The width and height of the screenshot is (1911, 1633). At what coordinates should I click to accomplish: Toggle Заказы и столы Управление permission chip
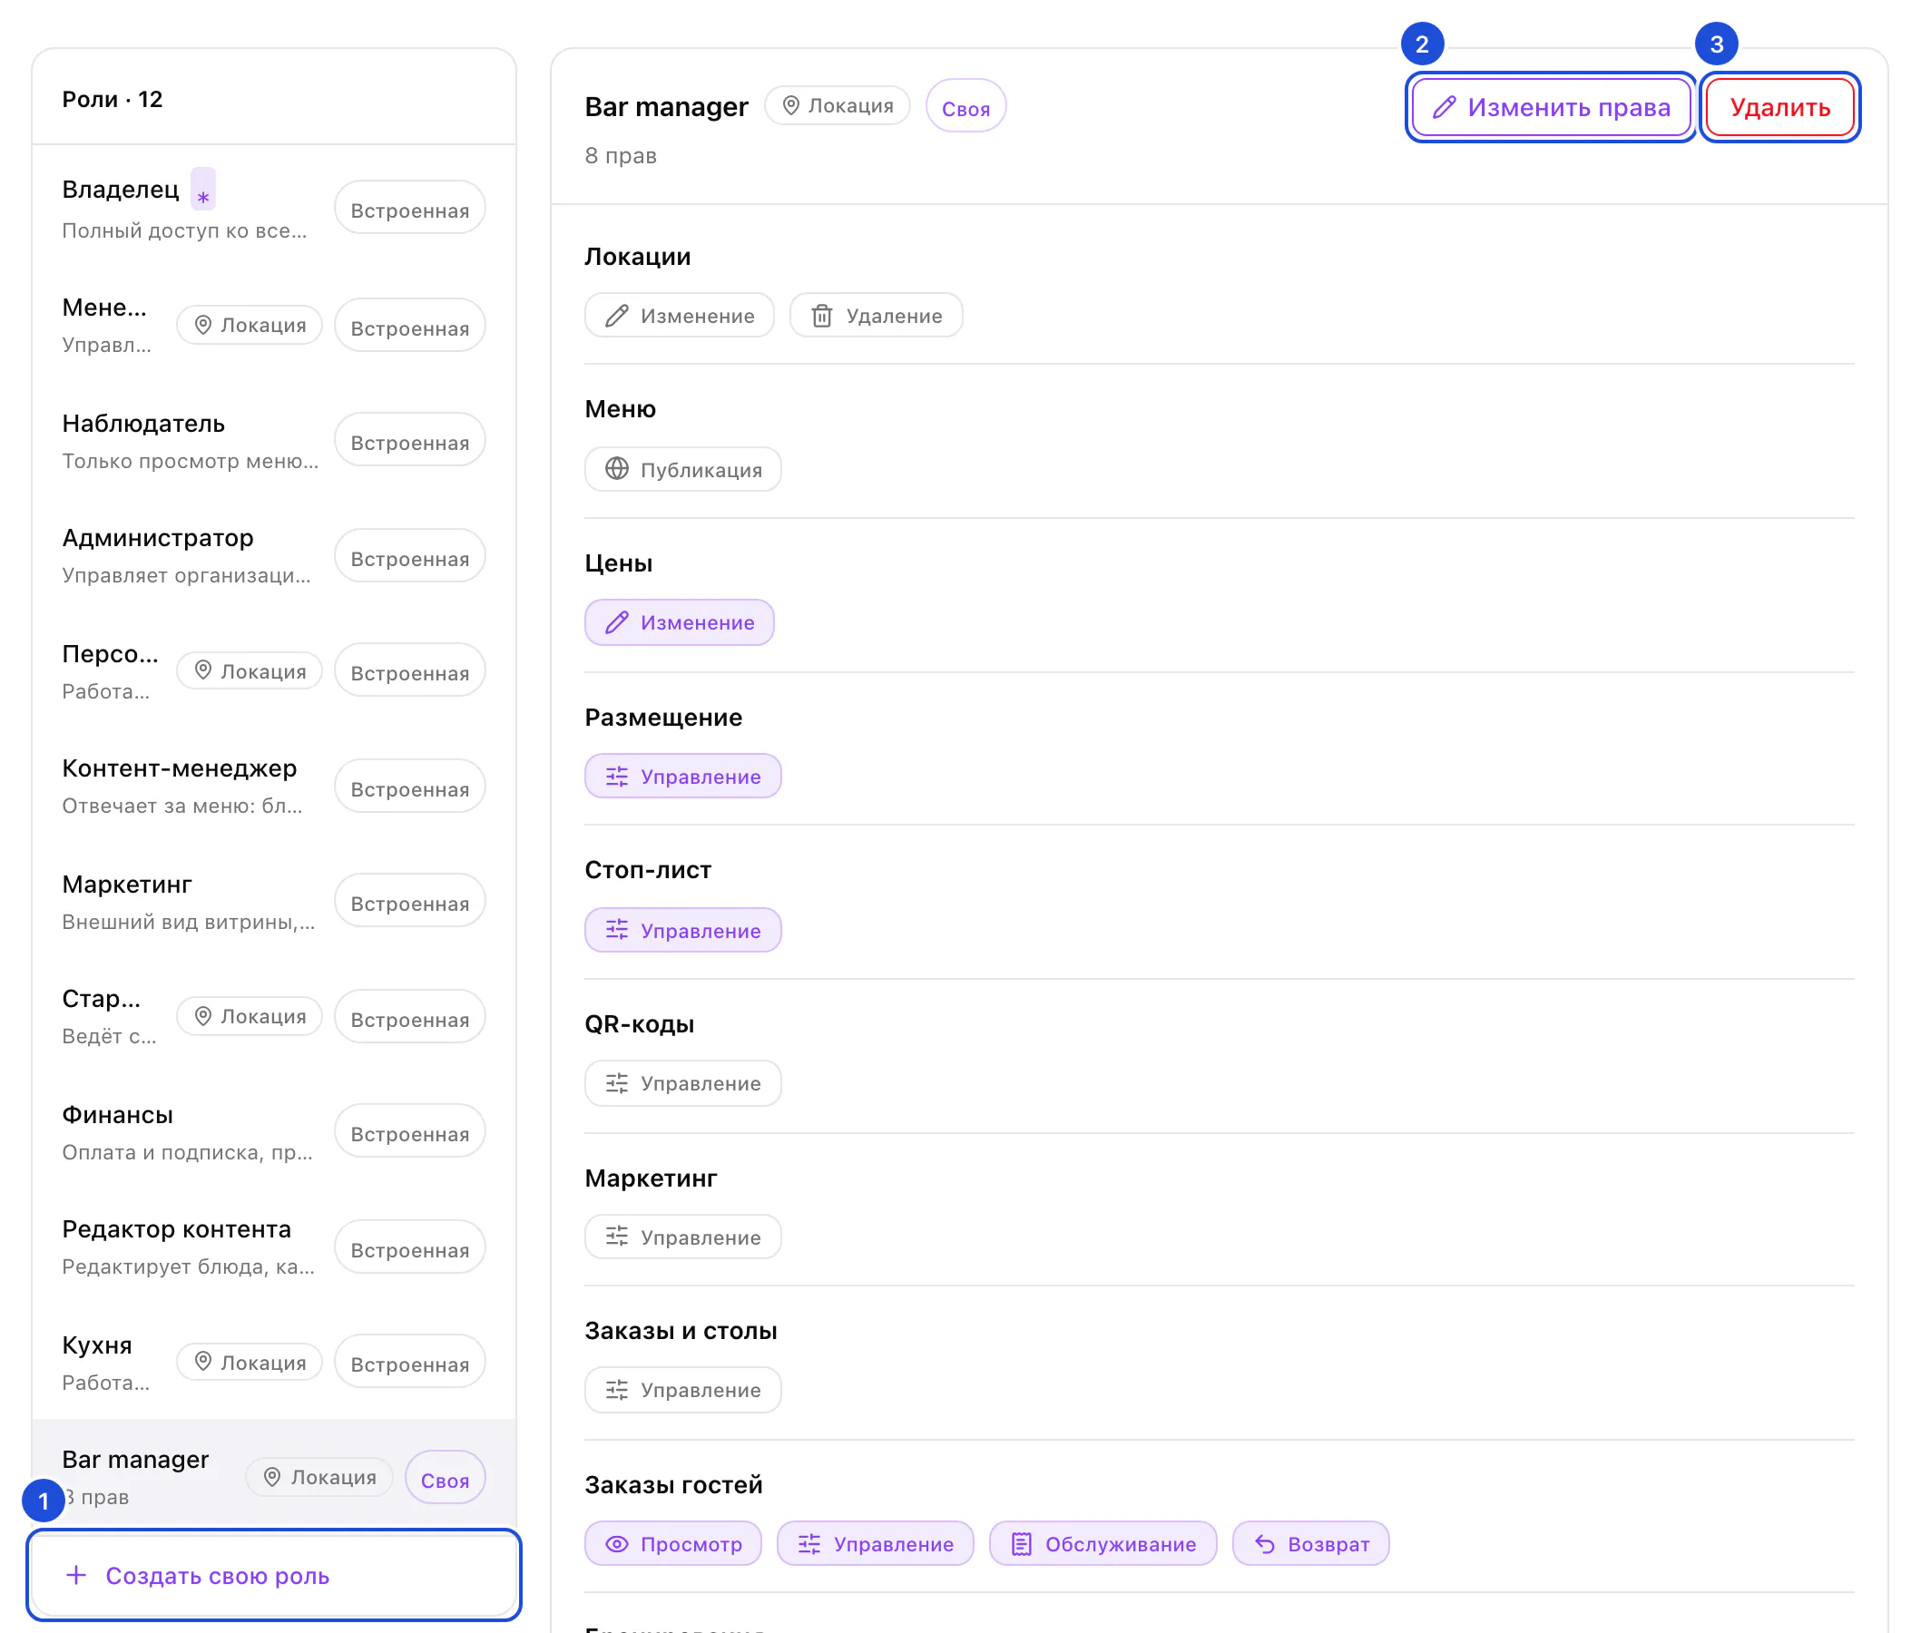tap(682, 1390)
